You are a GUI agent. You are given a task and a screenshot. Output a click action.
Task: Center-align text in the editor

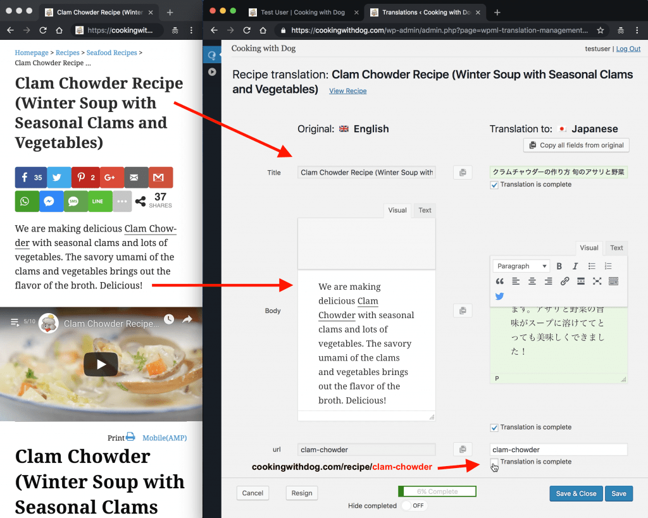[x=532, y=281]
